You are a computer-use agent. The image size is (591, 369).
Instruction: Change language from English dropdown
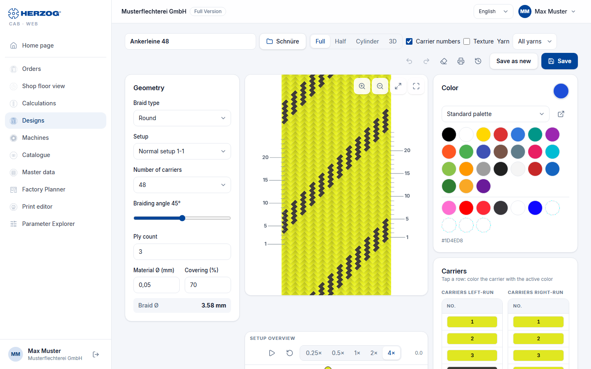[x=493, y=11]
